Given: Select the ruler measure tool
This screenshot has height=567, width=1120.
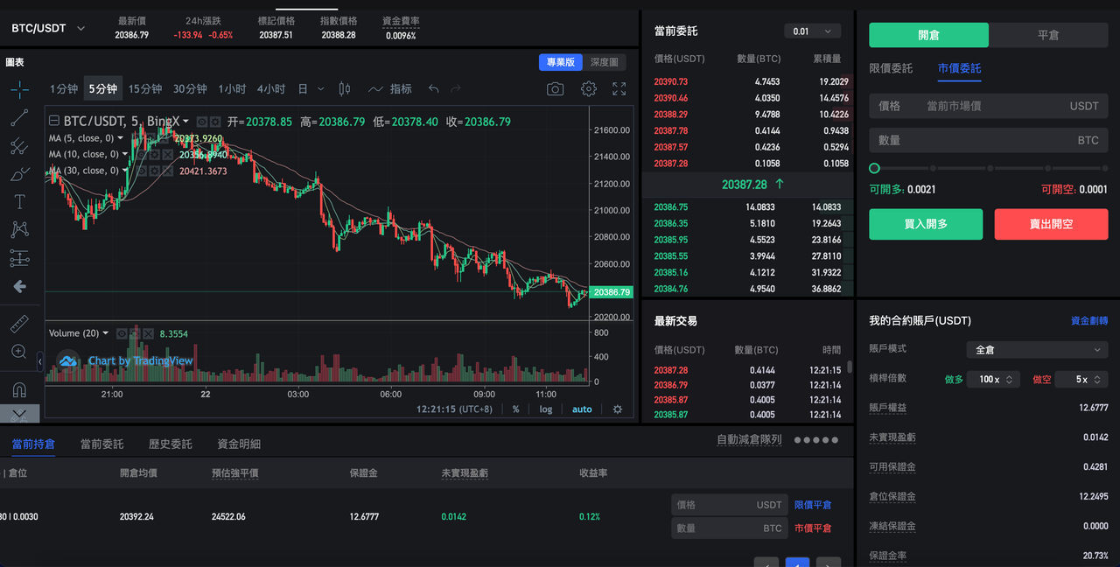Looking at the screenshot, I should (x=19, y=325).
